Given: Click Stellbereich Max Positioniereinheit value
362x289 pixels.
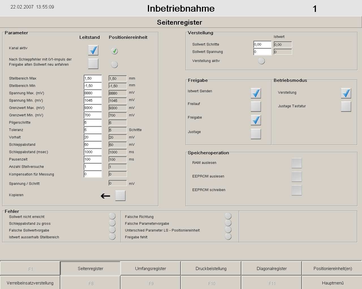Looking at the screenshot, I should pos(118,78).
